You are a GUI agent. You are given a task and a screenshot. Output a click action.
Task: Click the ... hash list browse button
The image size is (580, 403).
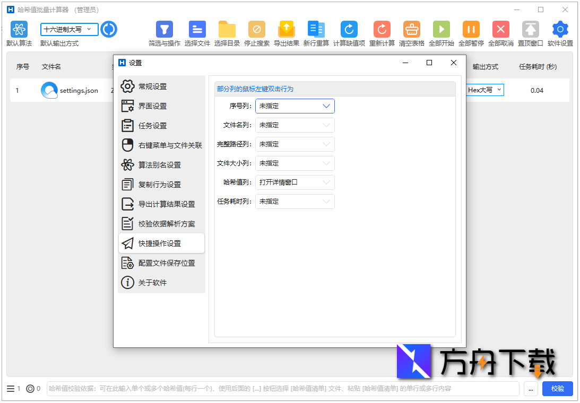[x=531, y=389]
